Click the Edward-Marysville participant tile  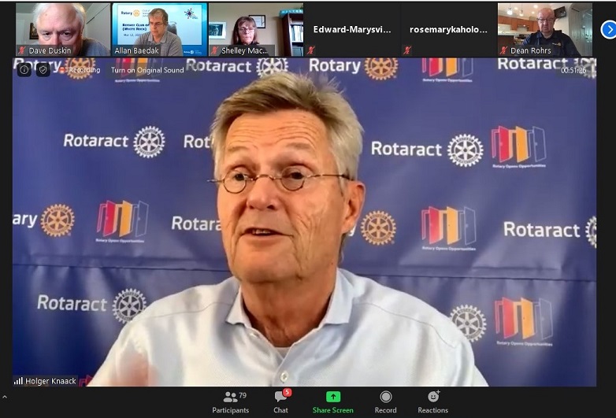coord(352,29)
